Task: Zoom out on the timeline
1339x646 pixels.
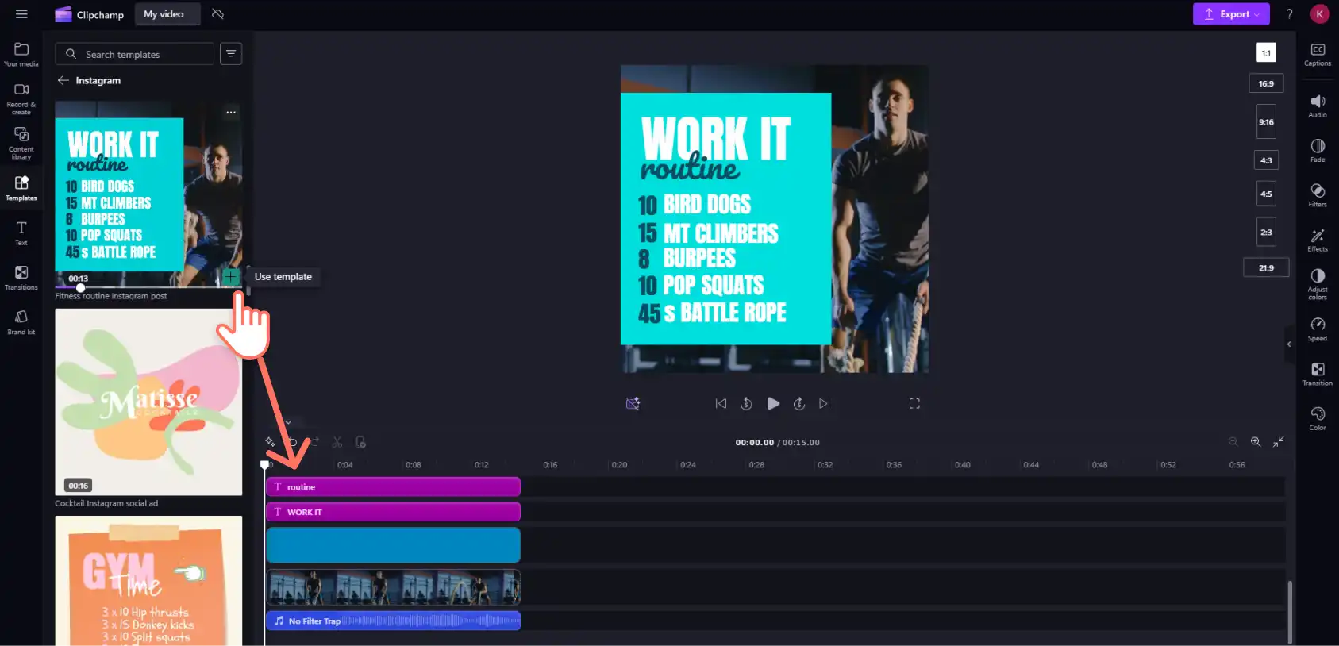Action: point(1233,442)
